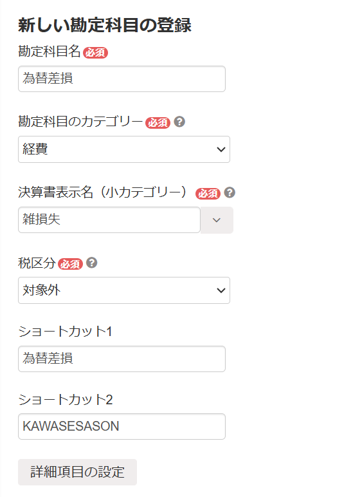Open the 対象外 tax classification dropdown

point(124,290)
